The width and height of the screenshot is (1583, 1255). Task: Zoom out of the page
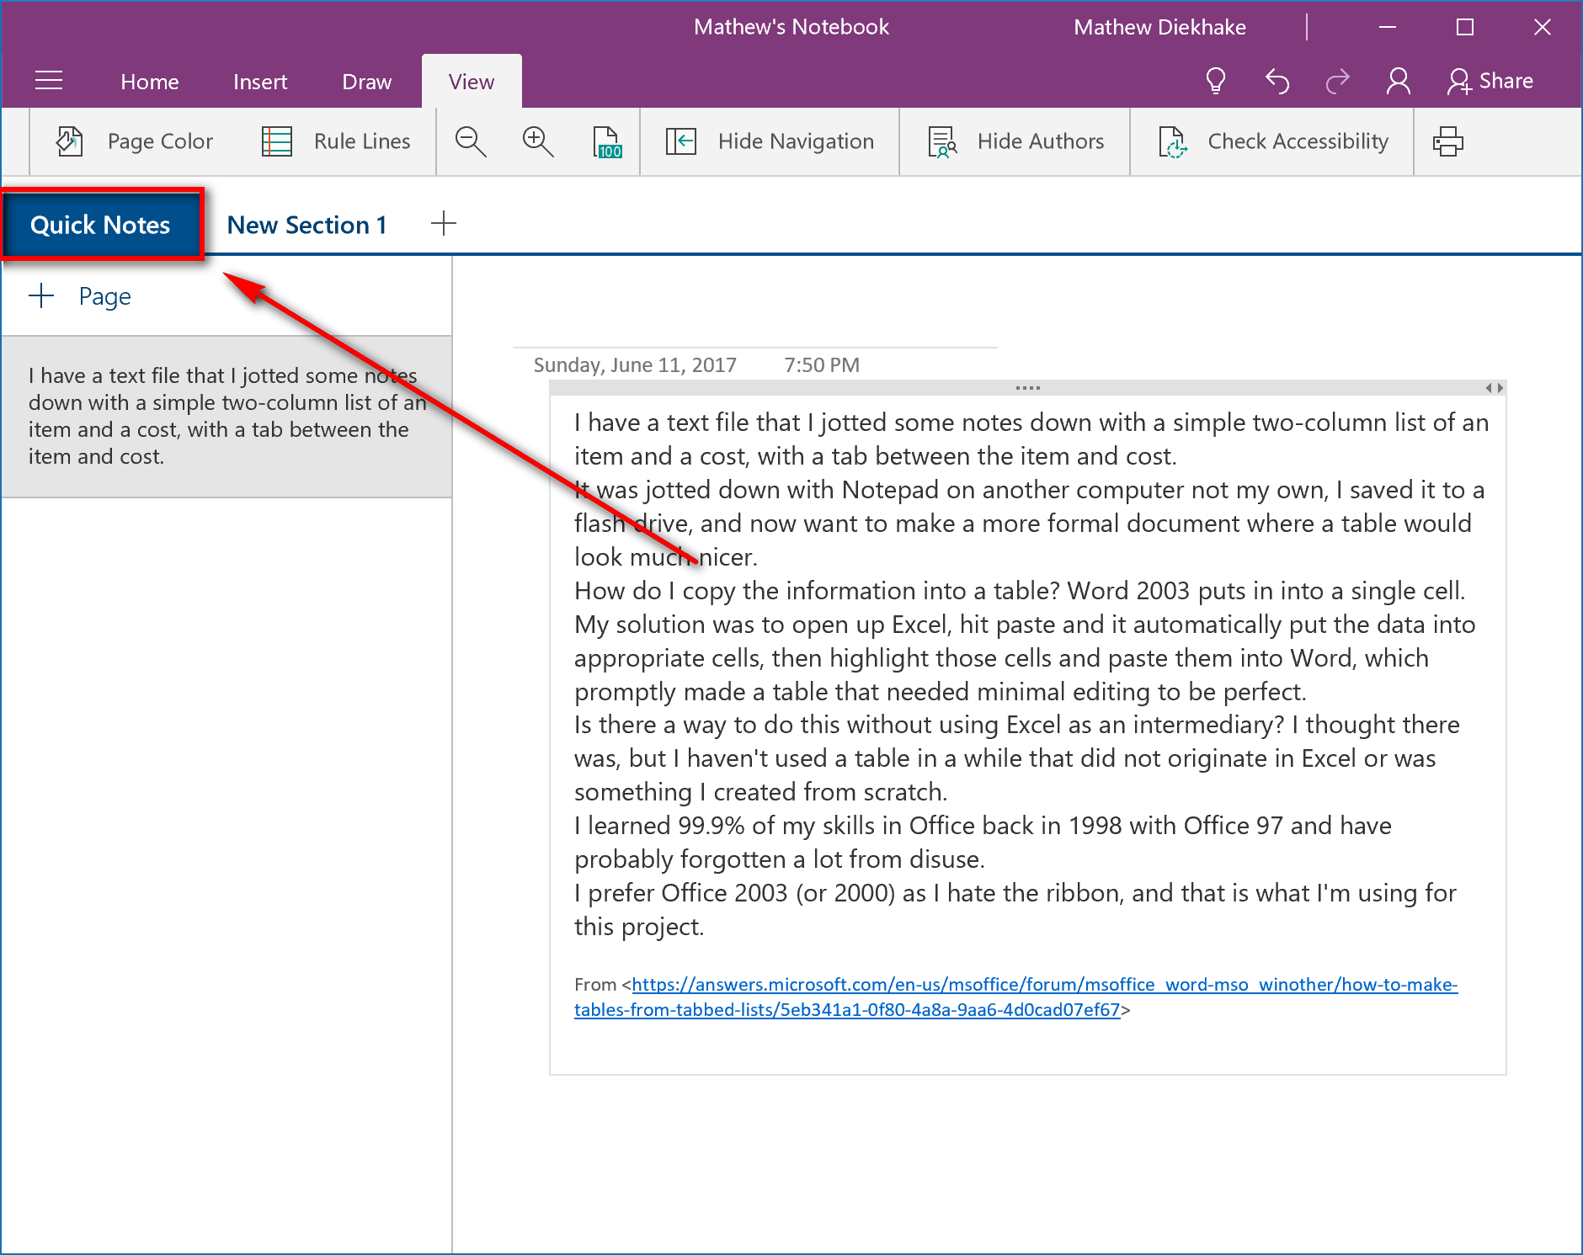(471, 141)
